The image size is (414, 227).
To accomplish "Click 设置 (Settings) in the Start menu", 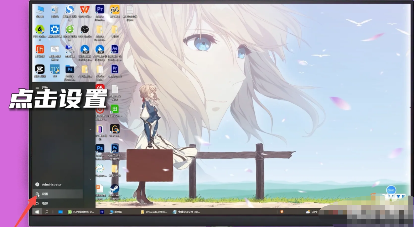I will (45, 194).
